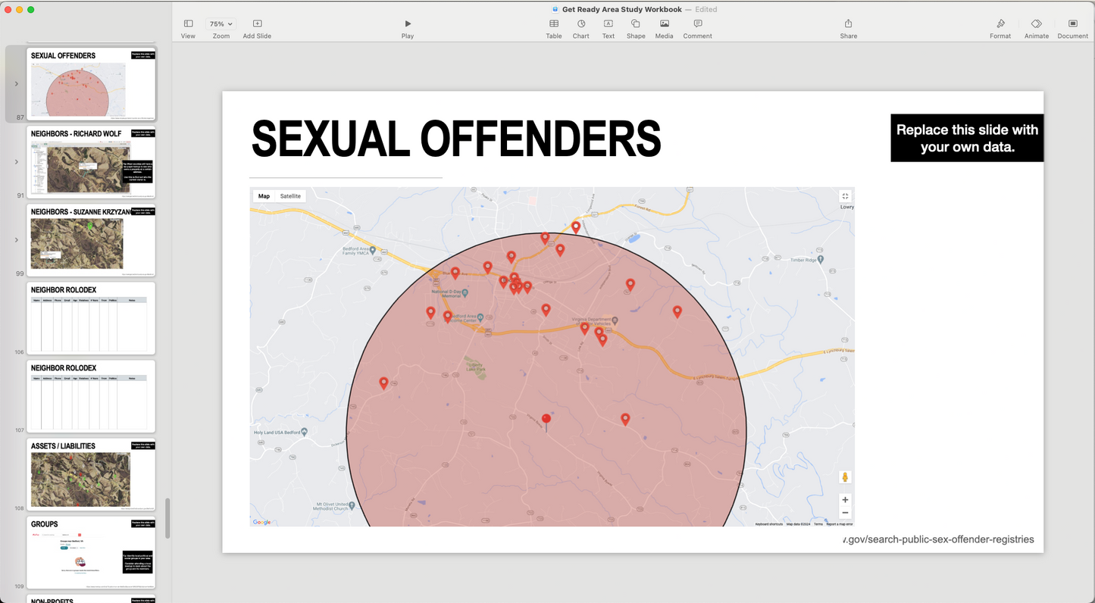The width and height of the screenshot is (1095, 603).
Task: Click Report a map error link
Action: (840, 524)
